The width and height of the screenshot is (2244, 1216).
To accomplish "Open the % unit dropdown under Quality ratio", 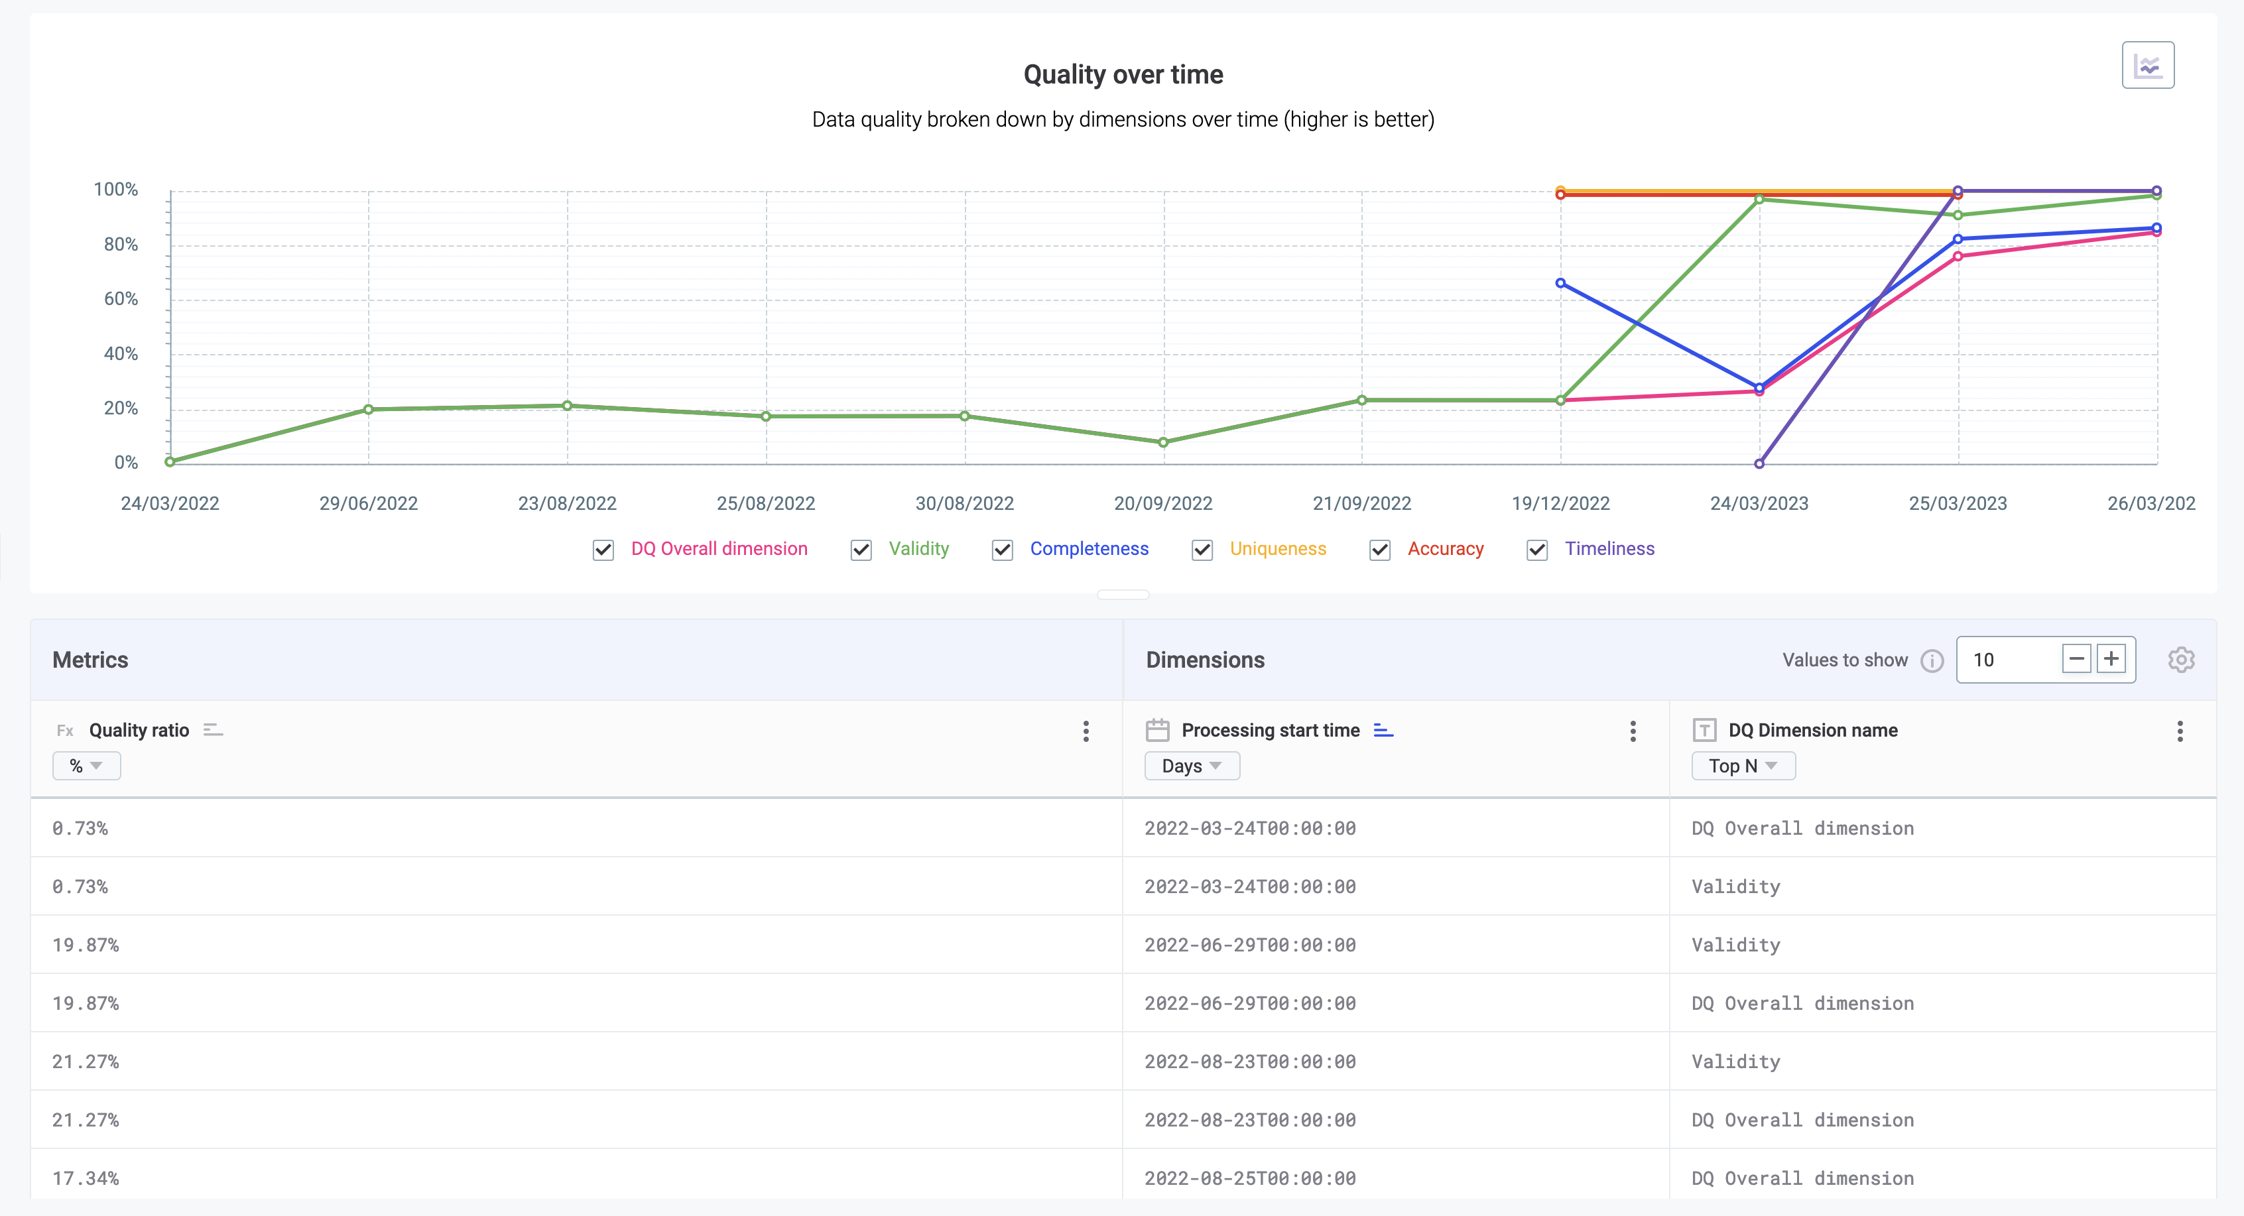I will [x=86, y=766].
